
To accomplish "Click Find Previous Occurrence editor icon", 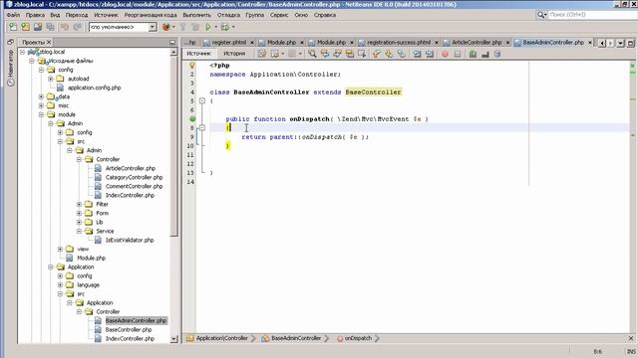I will [325, 54].
